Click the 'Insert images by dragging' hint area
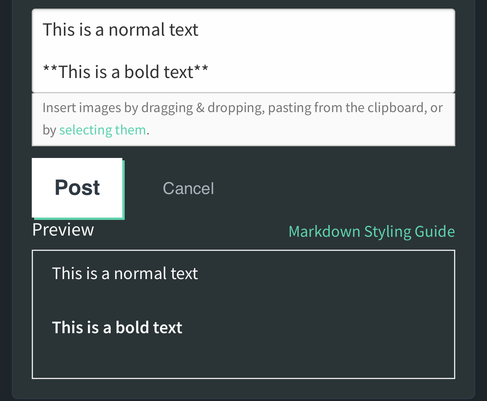This screenshot has width=487, height=401. [x=243, y=119]
